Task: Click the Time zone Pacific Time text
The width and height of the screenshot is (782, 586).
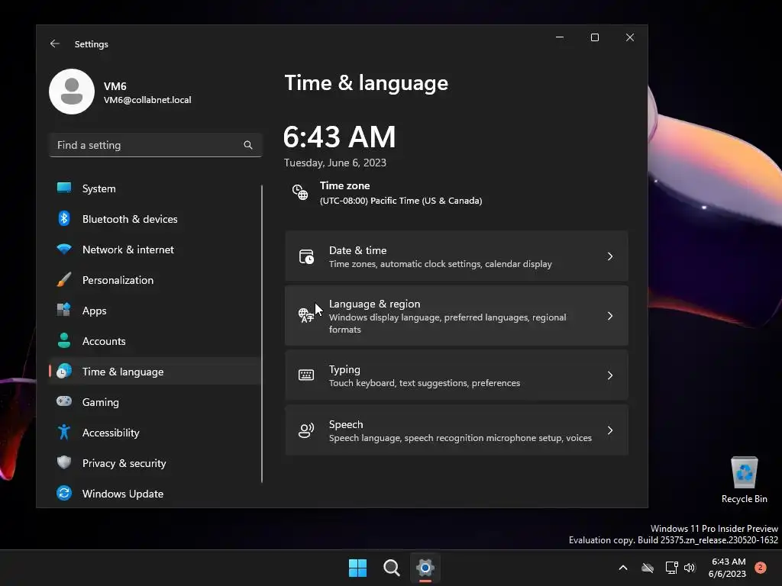Action: [400, 201]
